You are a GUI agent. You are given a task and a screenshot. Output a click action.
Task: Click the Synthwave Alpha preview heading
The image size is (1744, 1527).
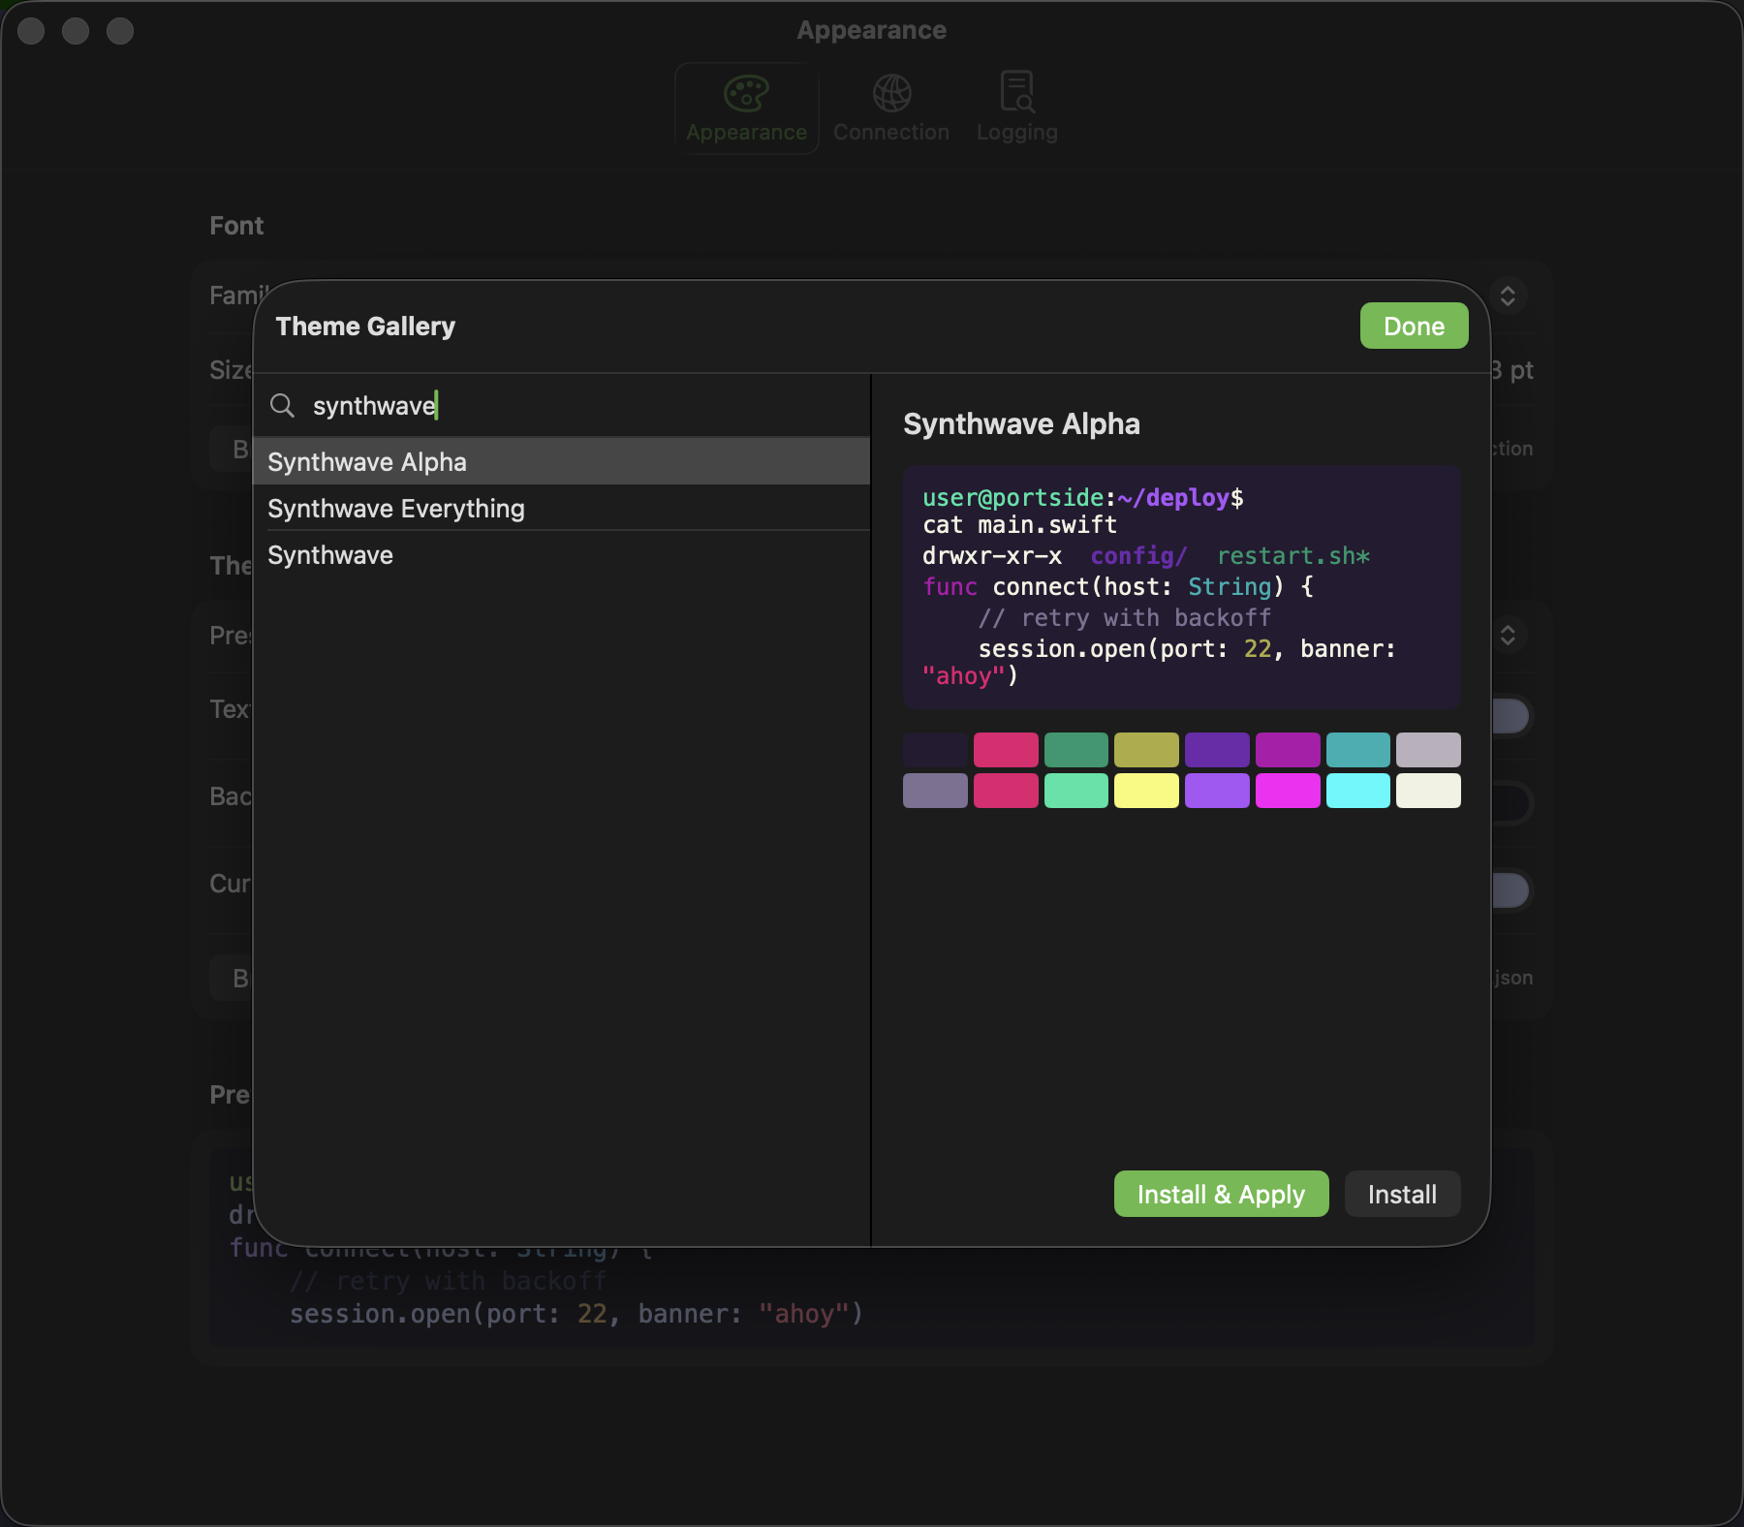1021,423
